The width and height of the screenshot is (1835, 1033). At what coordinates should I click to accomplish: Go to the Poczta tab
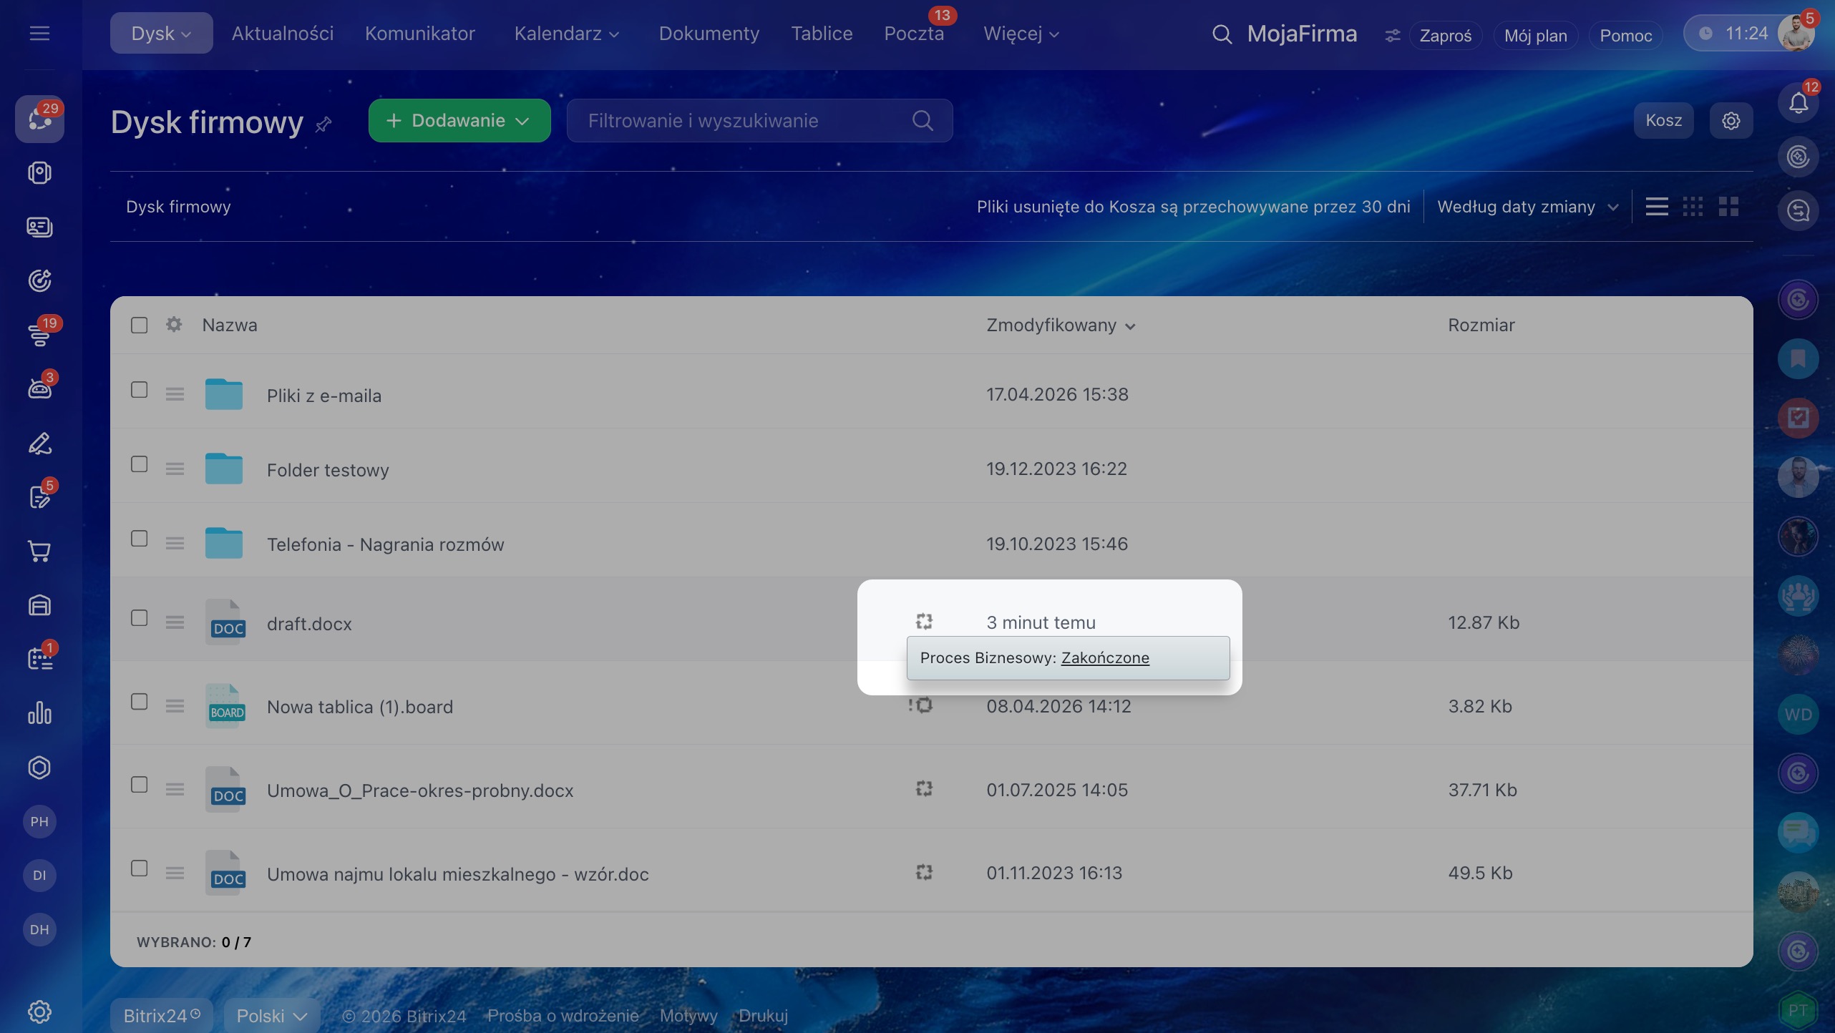[913, 34]
